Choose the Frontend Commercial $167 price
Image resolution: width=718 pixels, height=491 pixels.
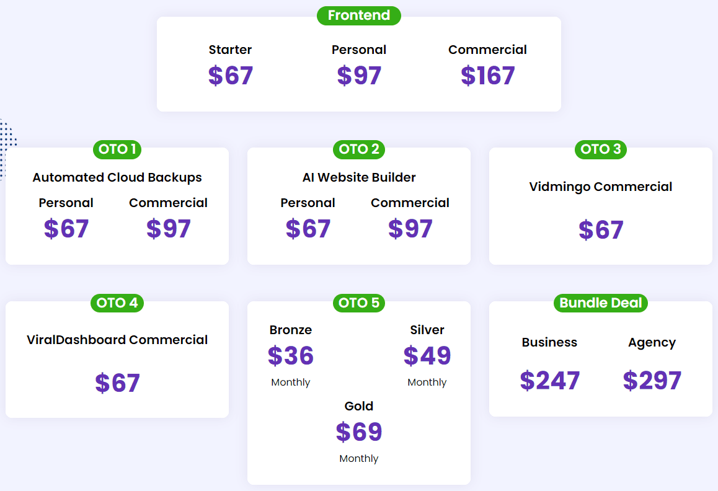pyautogui.click(x=488, y=76)
